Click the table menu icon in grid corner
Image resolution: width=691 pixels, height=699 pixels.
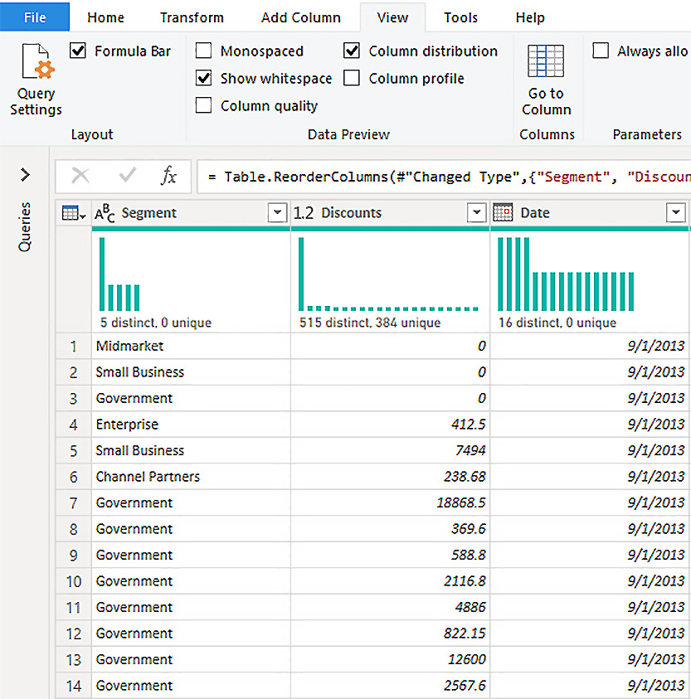[x=74, y=213]
